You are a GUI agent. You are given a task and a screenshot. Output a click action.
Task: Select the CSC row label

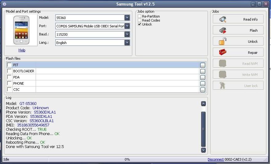[16, 90]
